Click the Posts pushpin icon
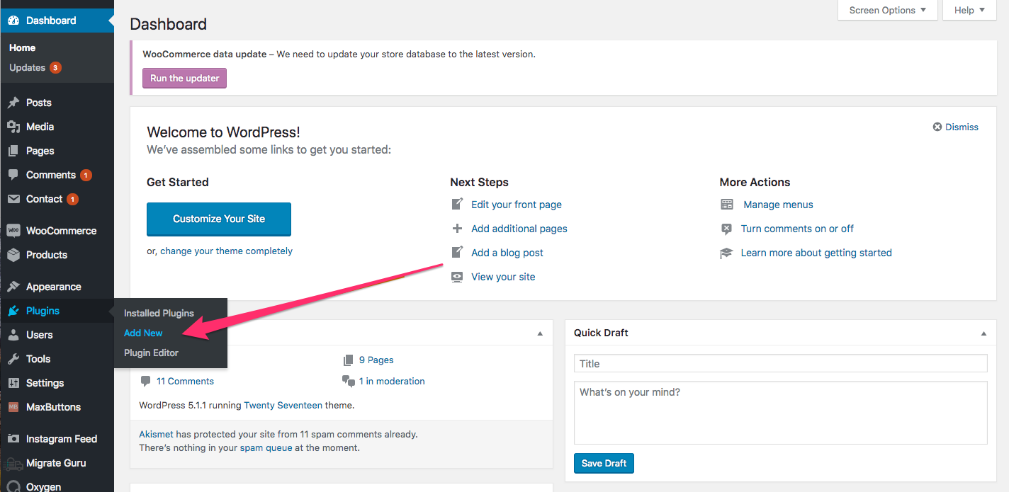This screenshot has width=1009, height=492. click(13, 103)
